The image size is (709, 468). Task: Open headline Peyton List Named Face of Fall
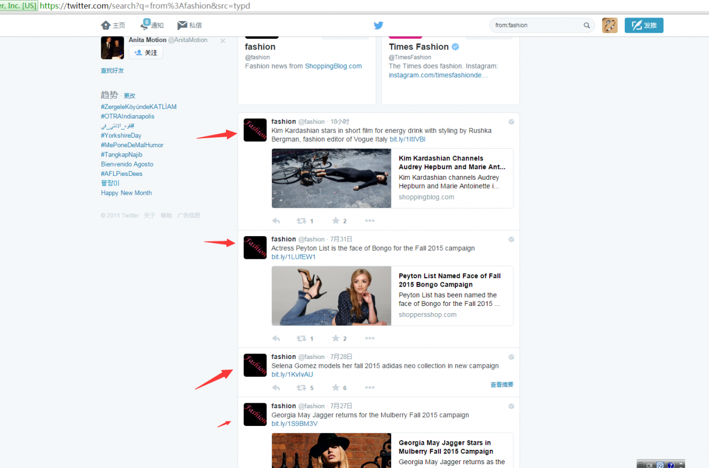pos(450,280)
